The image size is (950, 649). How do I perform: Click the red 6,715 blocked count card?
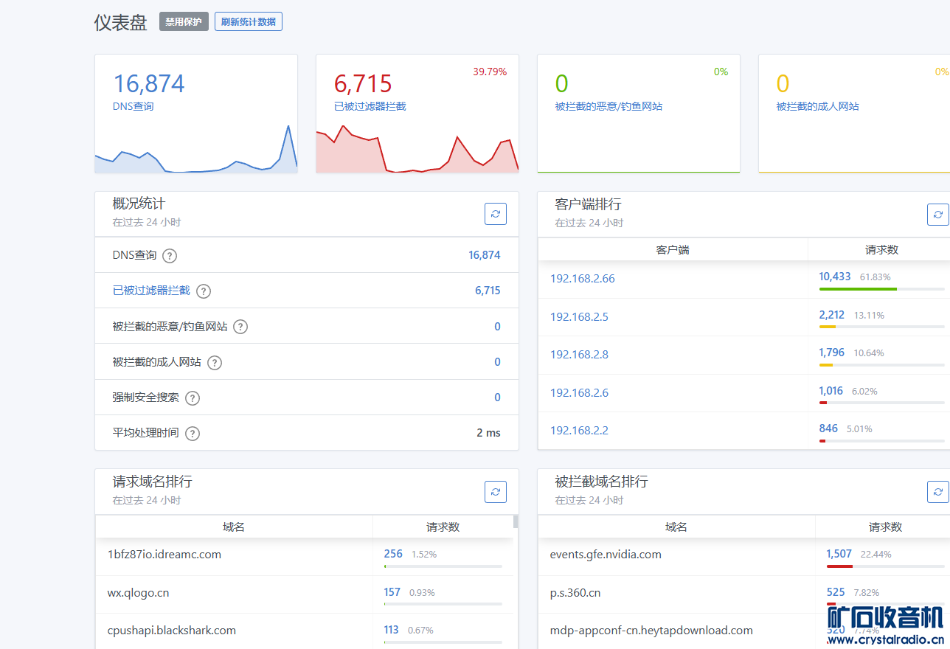click(363, 83)
